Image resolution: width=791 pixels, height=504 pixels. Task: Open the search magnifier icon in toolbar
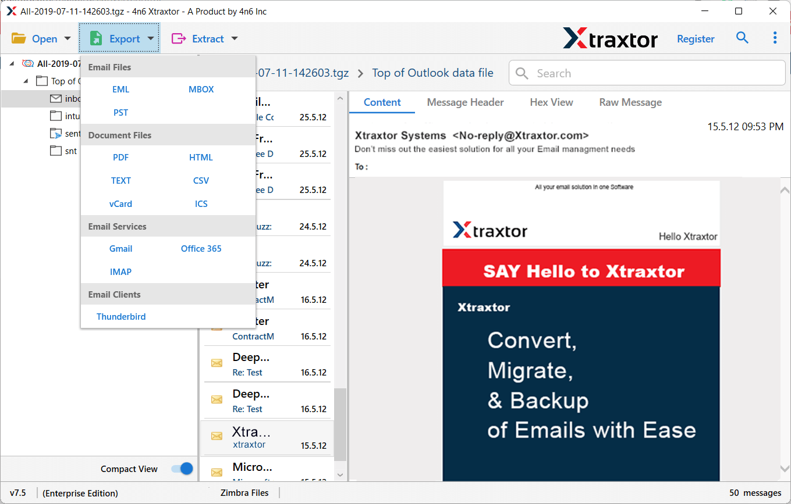(x=742, y=38)
